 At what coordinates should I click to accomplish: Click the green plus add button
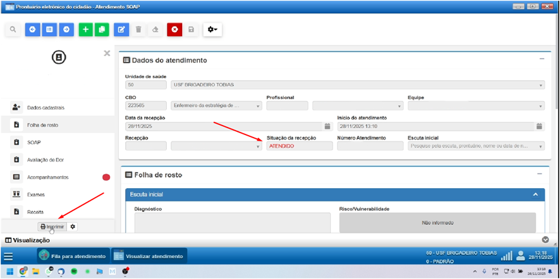tap(85, 30)
